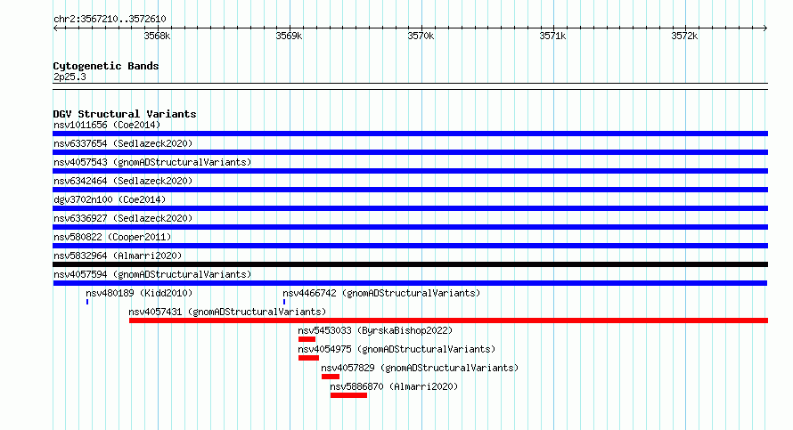Click the red nsv4057829 gnomAD variant bar

click(x=331, y=377)
